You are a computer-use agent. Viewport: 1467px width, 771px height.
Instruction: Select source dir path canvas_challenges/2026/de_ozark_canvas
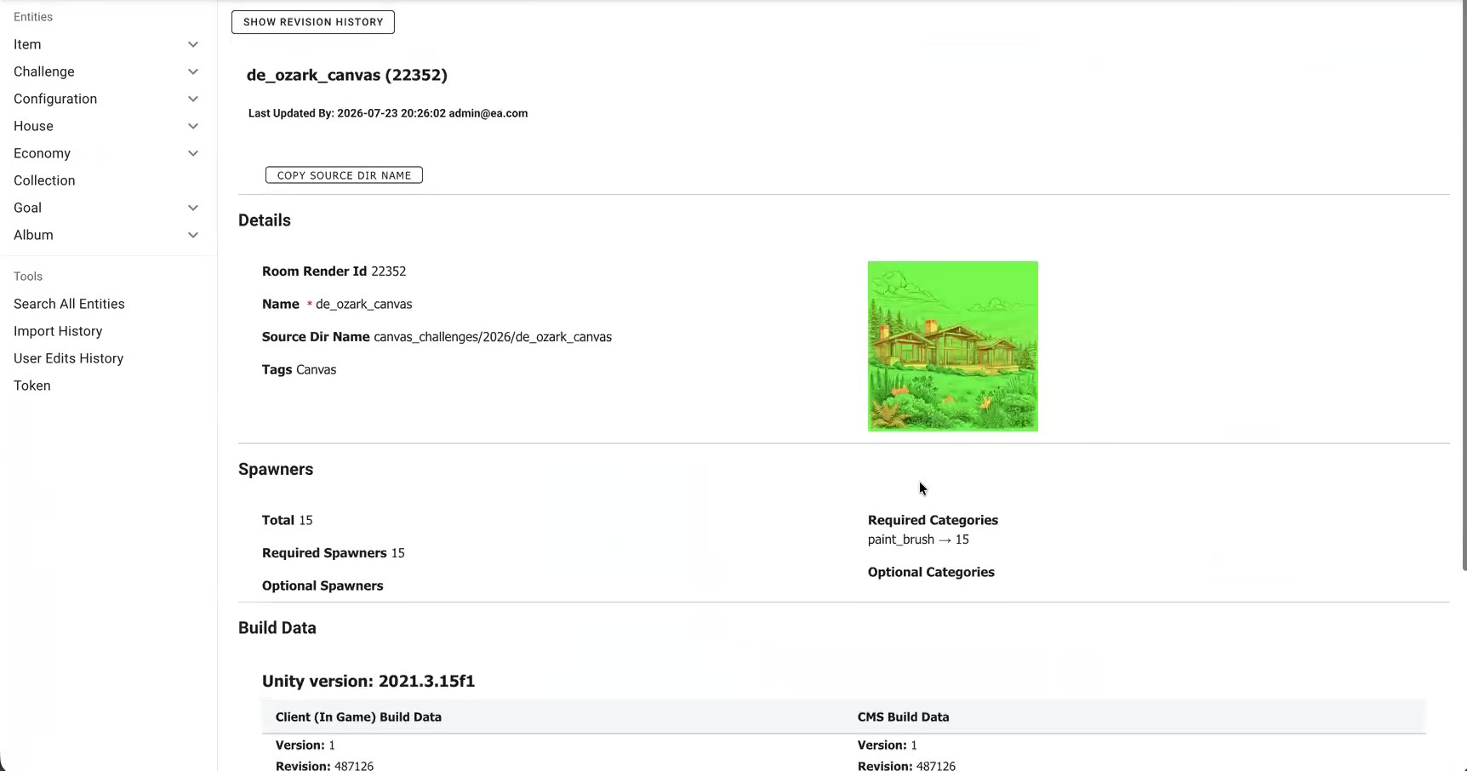pos(493,337)
